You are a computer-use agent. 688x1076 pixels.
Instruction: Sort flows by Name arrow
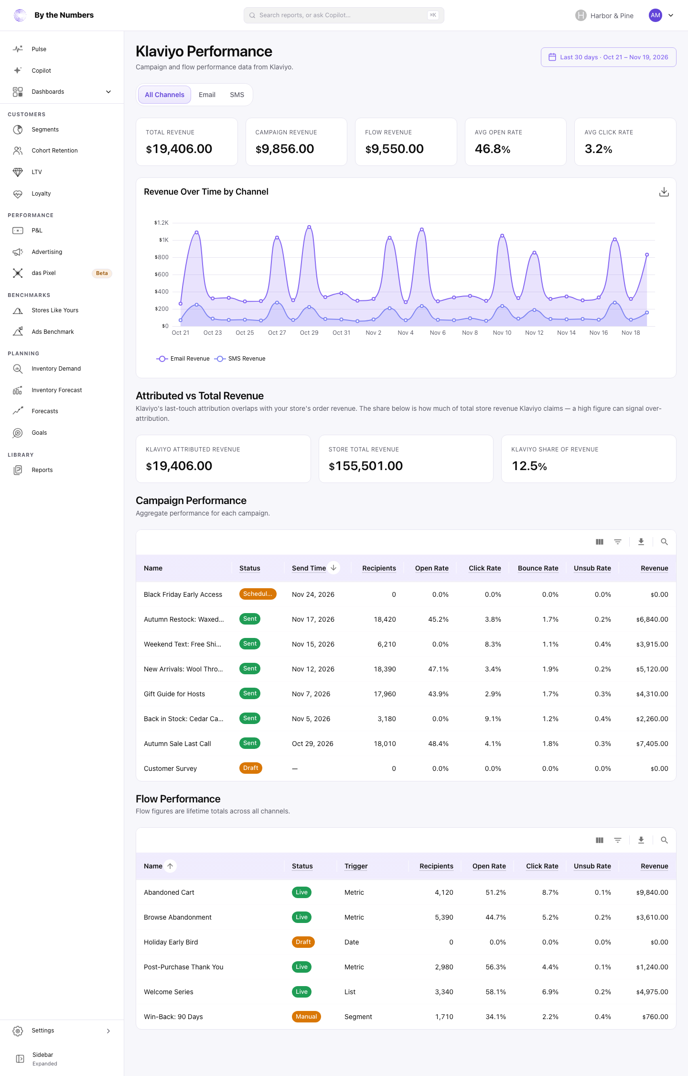click(170, 866)
